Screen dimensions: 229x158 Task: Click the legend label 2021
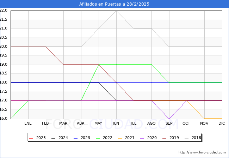[130, 138]
